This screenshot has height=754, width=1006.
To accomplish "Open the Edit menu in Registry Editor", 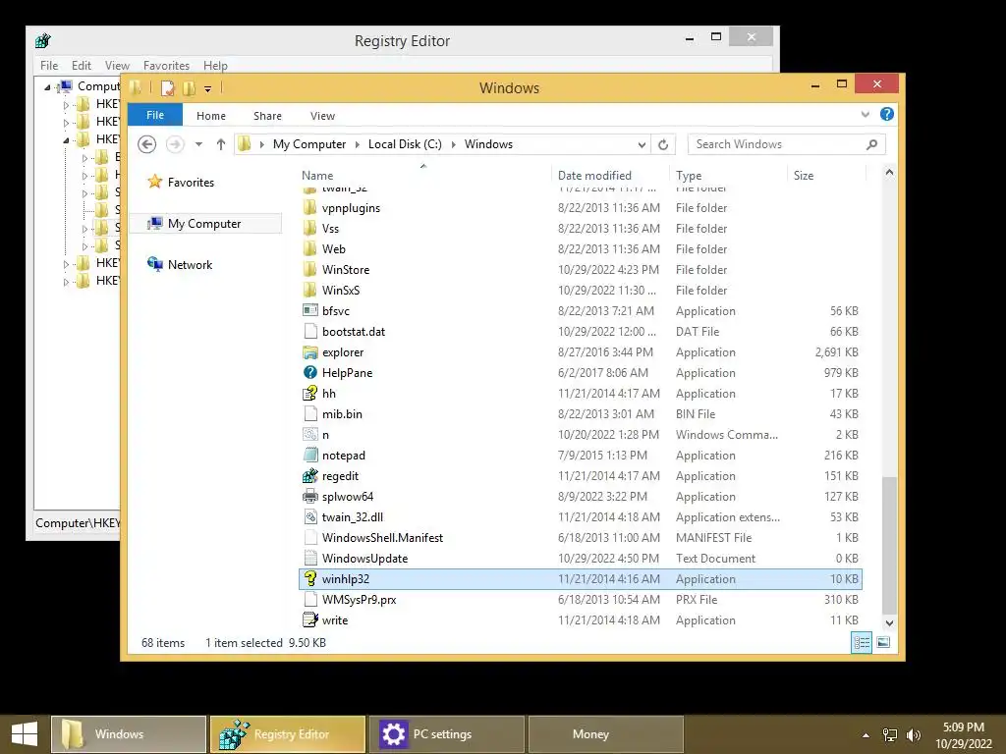I will (x=82, y=66).
